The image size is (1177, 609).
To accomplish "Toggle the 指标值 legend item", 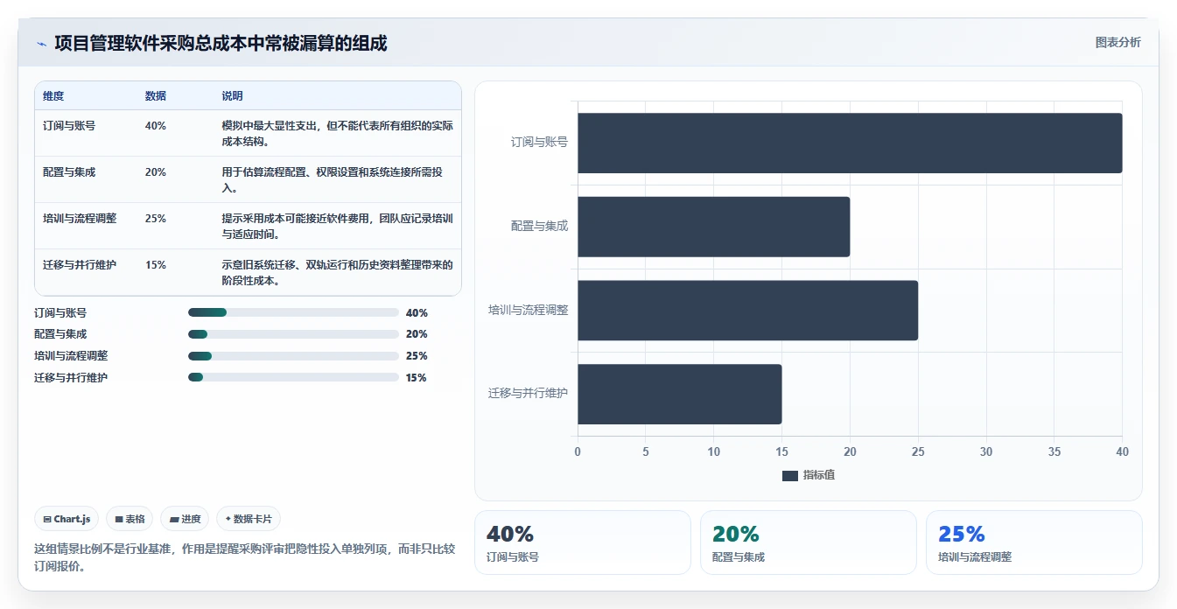I will 809,475.
